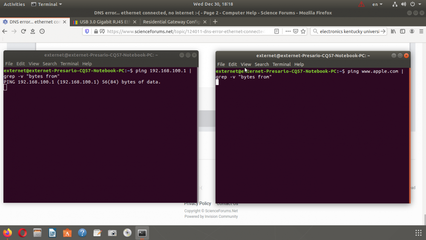Viewport: 426px width, 240px height.
Task: Click the Privacy Policy footer link
Action: pyautogui.click(x=198, y=203)
